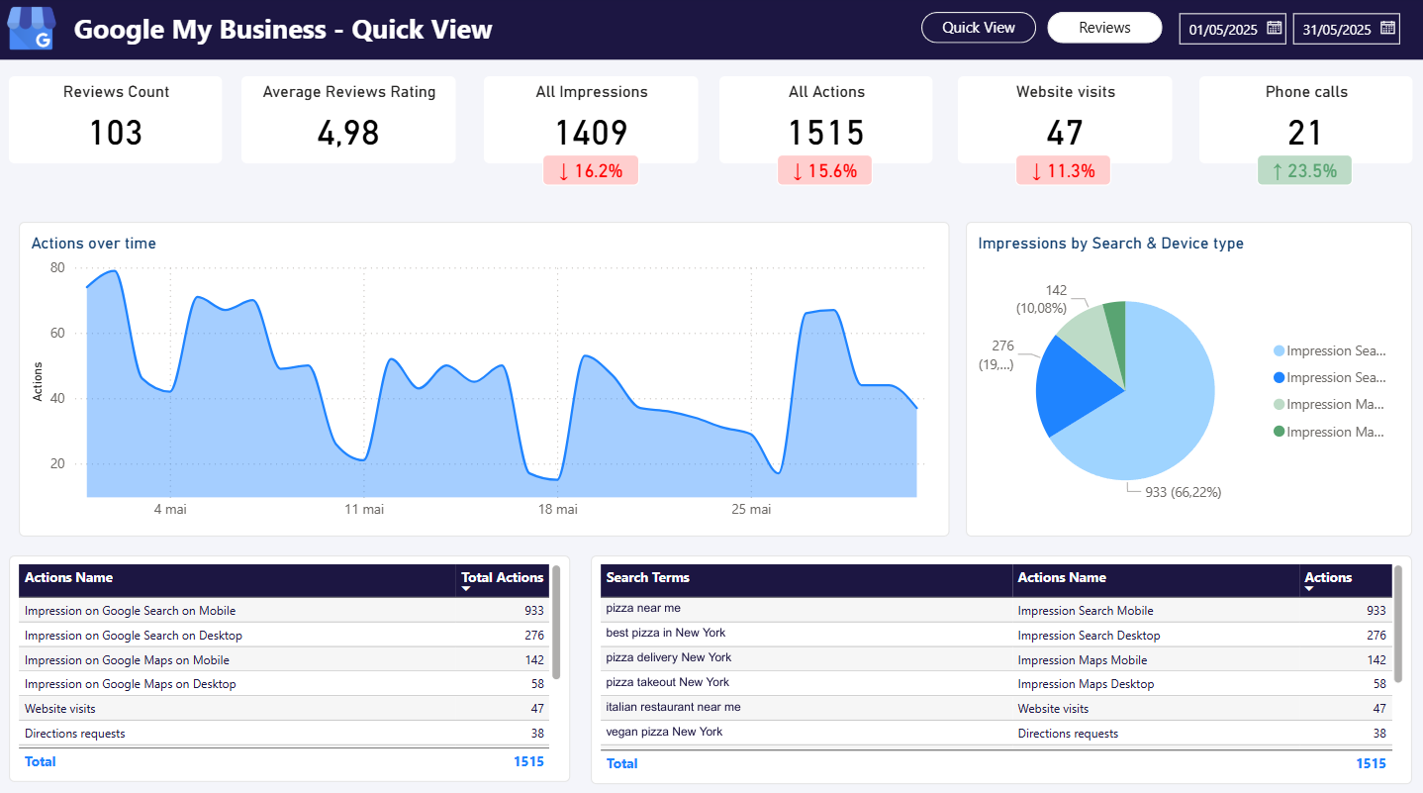1423x793 pixels.
Task: Open calendar picker for end date 31/05/2025
Action: (1388, 29)
